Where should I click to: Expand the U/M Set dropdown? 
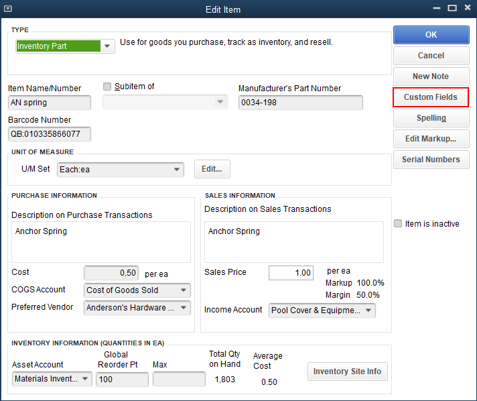point(177,170)
